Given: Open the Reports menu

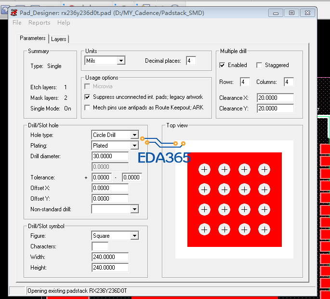Looking at the screenshot, I should coord(40,23).
